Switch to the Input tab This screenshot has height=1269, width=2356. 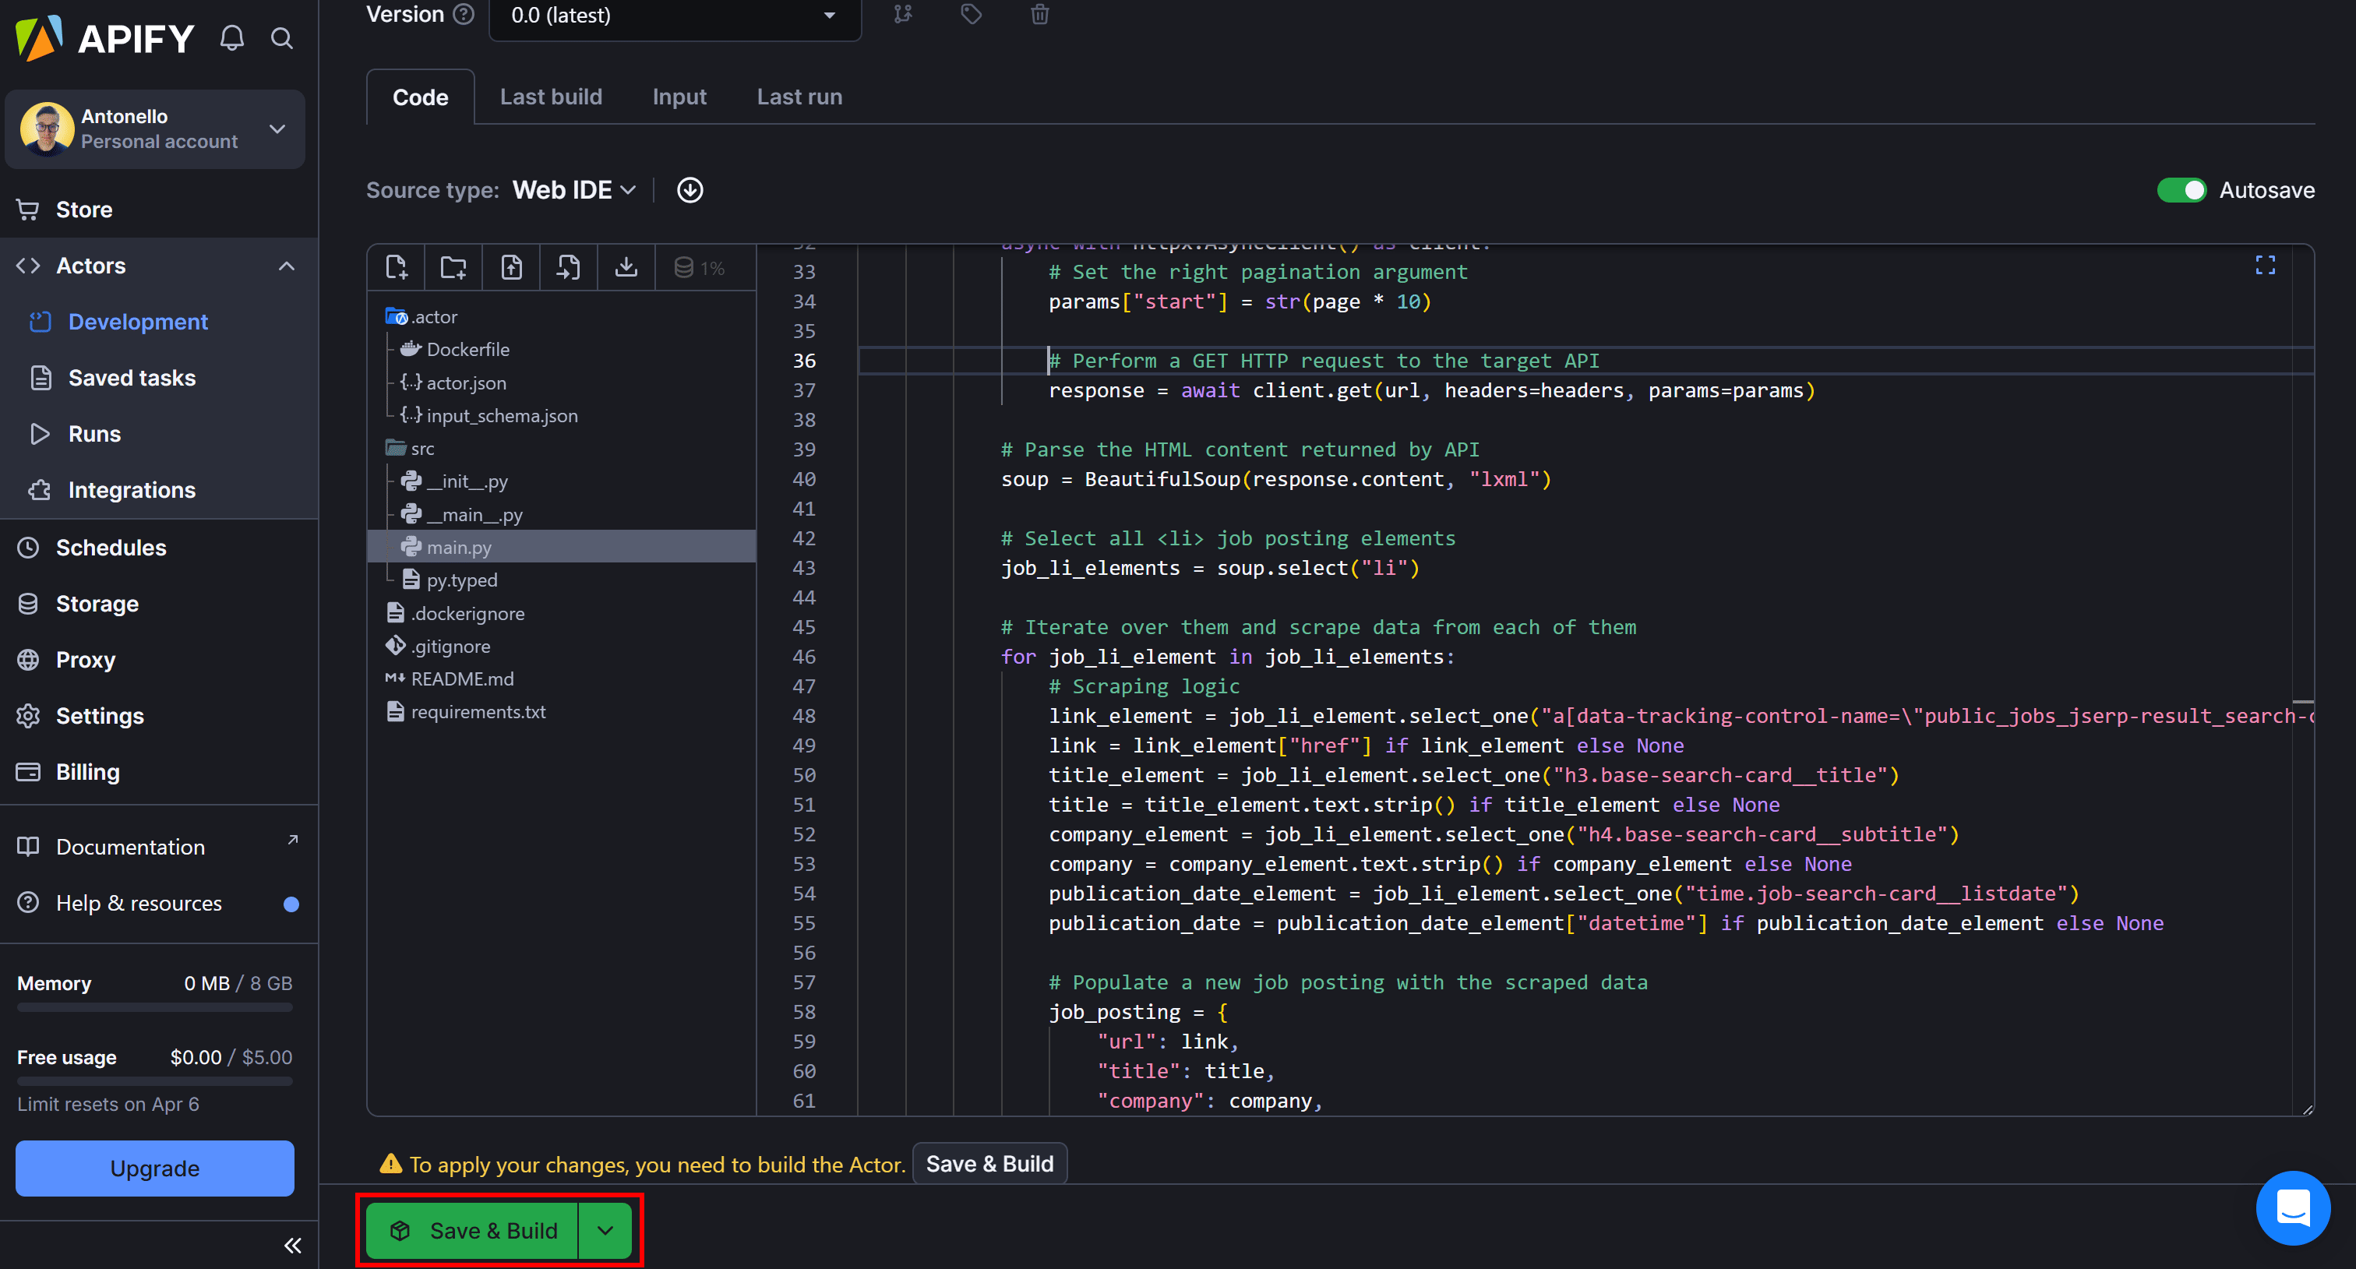point(679,96)
